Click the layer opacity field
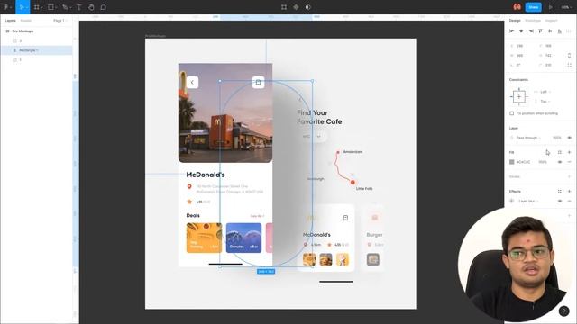 (556, 138)
